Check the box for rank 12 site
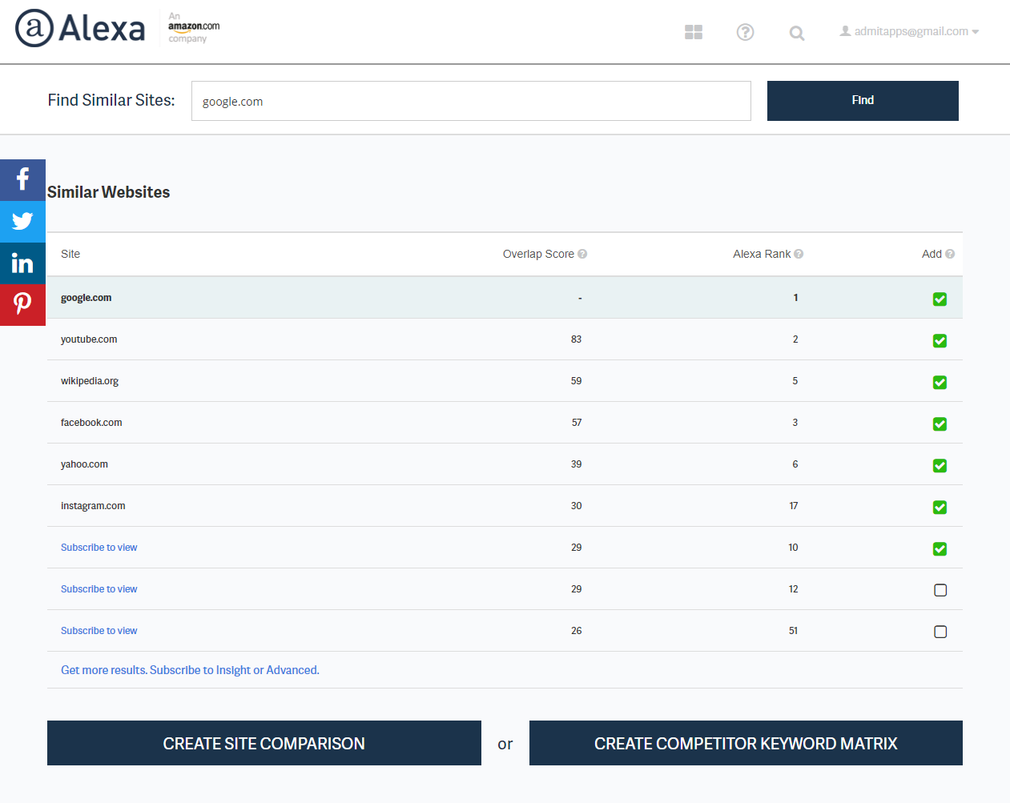1010x803 pixels. tap(940, 590)
